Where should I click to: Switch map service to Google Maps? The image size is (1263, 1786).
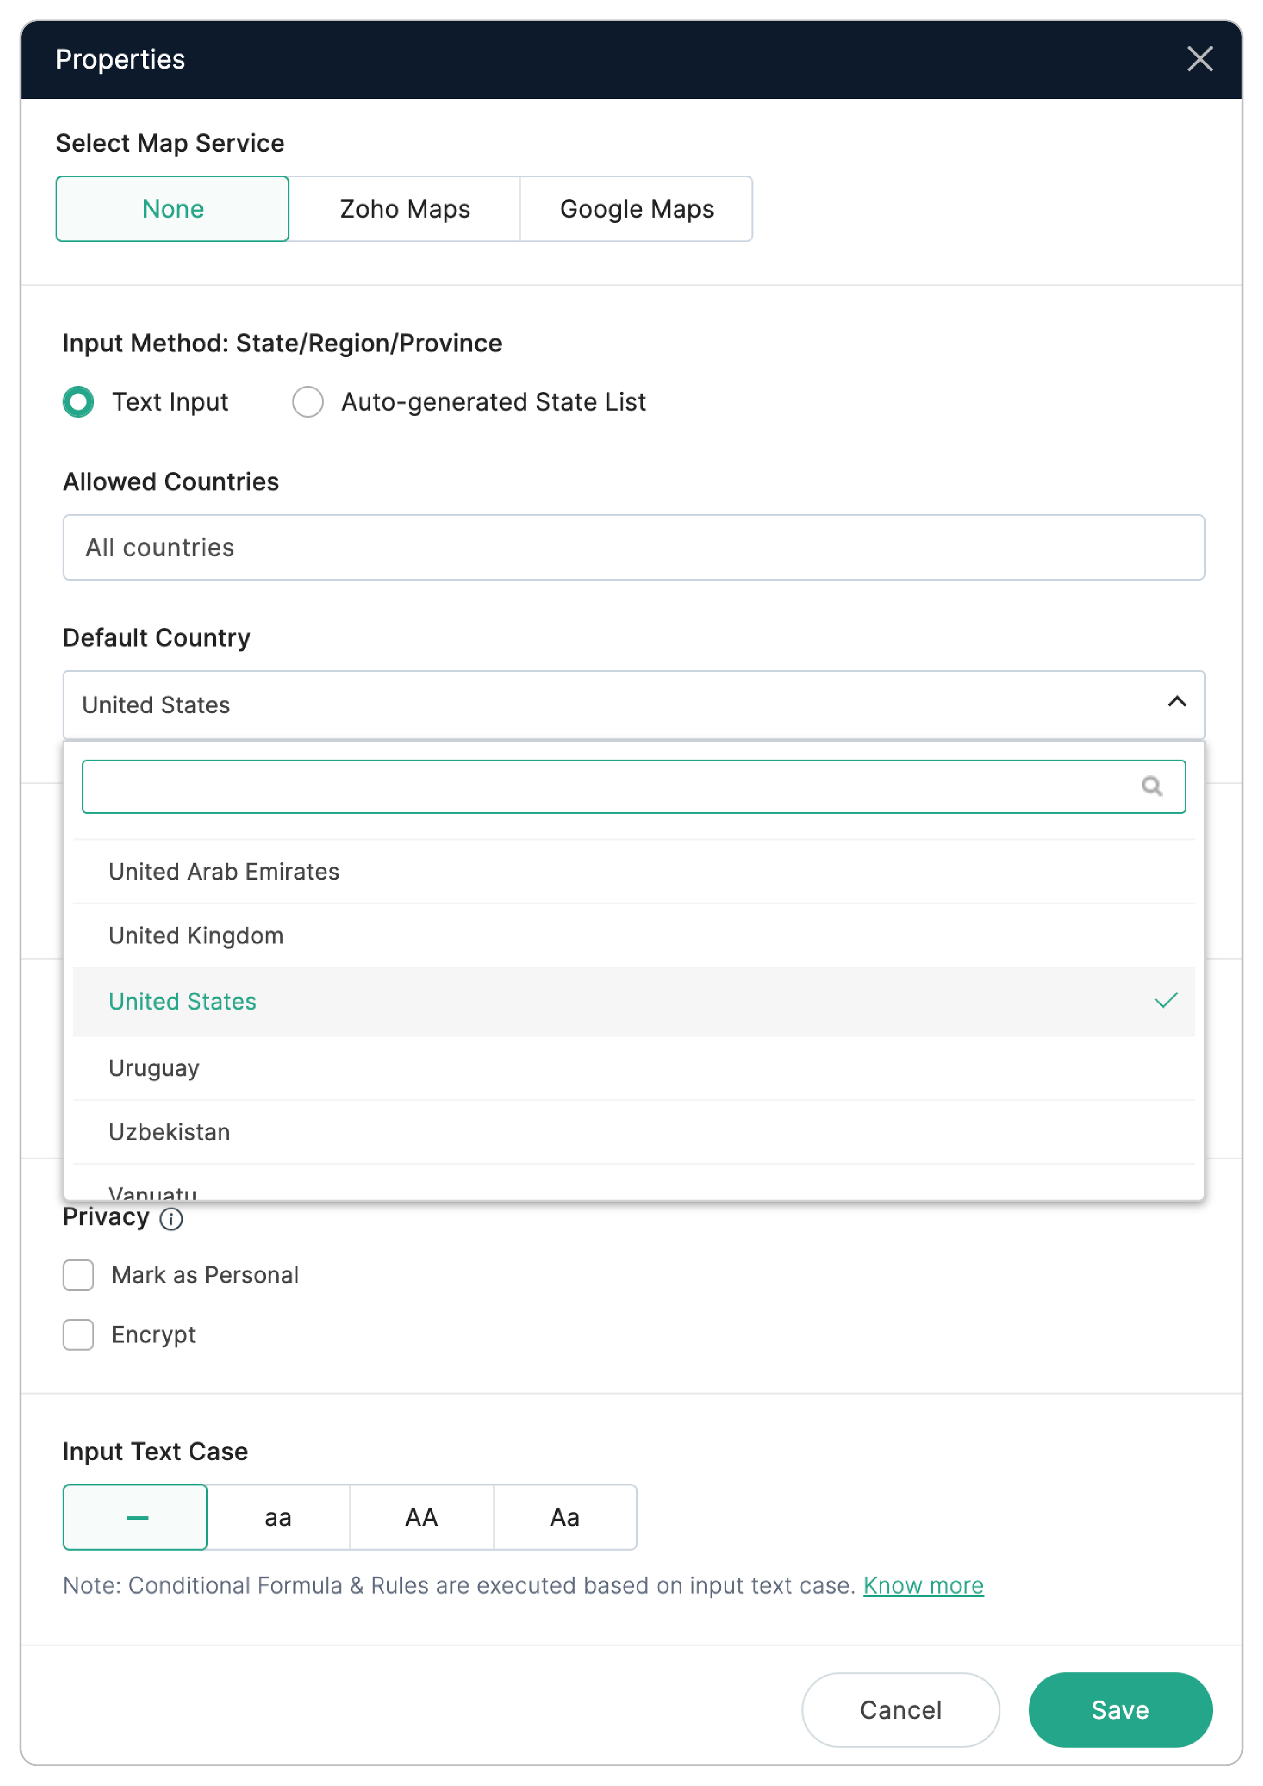click(x=636, y=209)
